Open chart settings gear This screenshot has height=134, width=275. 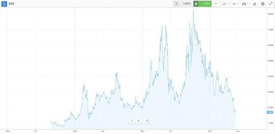point(263,4)
